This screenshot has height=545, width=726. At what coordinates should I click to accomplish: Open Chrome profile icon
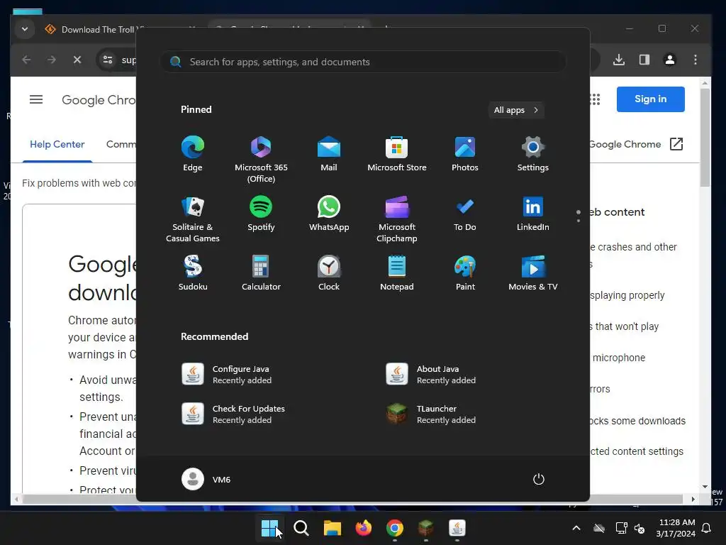pos(670,60)
